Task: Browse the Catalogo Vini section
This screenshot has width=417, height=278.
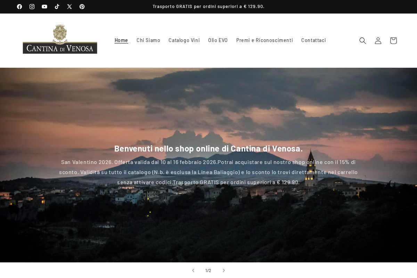Action: (184, 40)
